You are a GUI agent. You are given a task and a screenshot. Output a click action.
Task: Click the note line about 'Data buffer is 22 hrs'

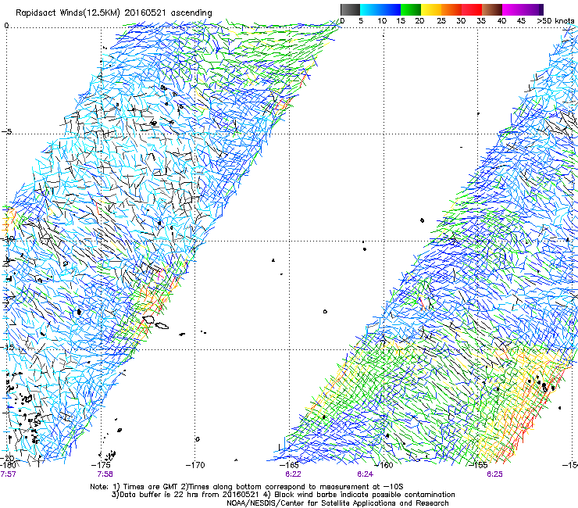click(283, 495)
